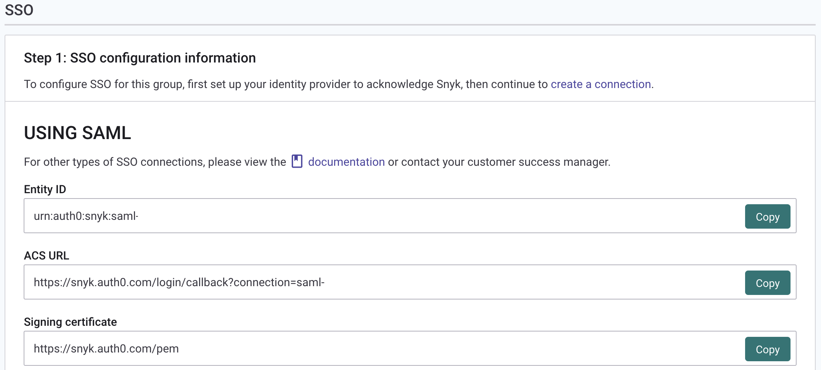Select the snyk.auth0.com/pem text
This screenshot has height=370, width=821.
tap(106, 349)
